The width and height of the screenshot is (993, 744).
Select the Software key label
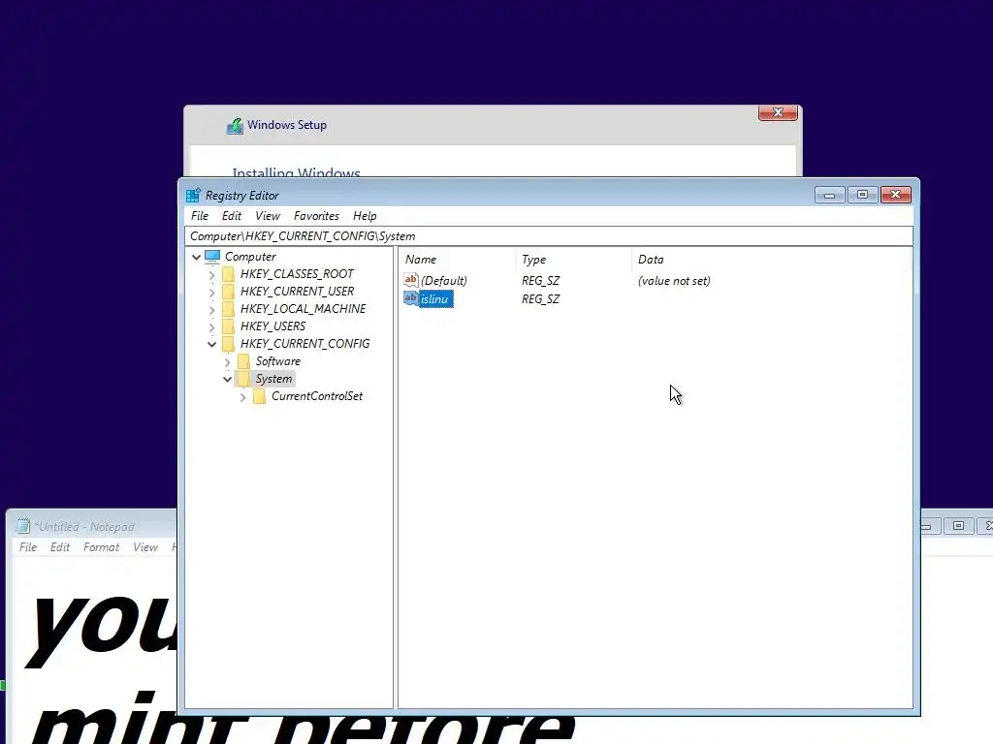coord(278,361)
